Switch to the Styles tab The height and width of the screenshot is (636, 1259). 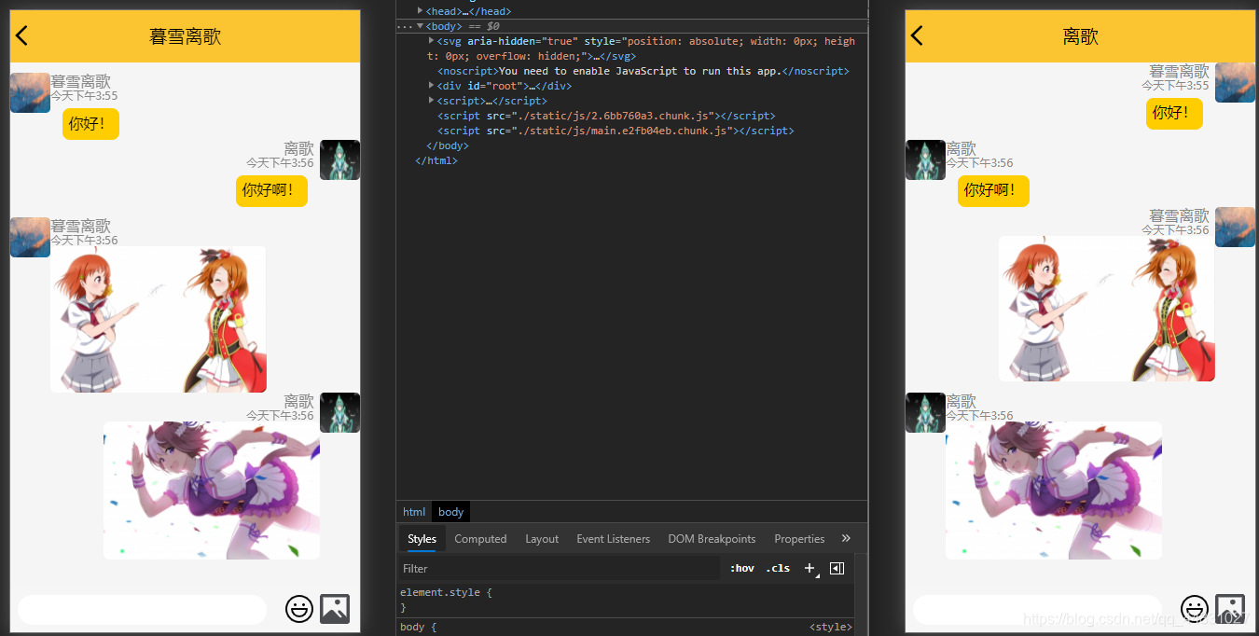tap(422, 539)
